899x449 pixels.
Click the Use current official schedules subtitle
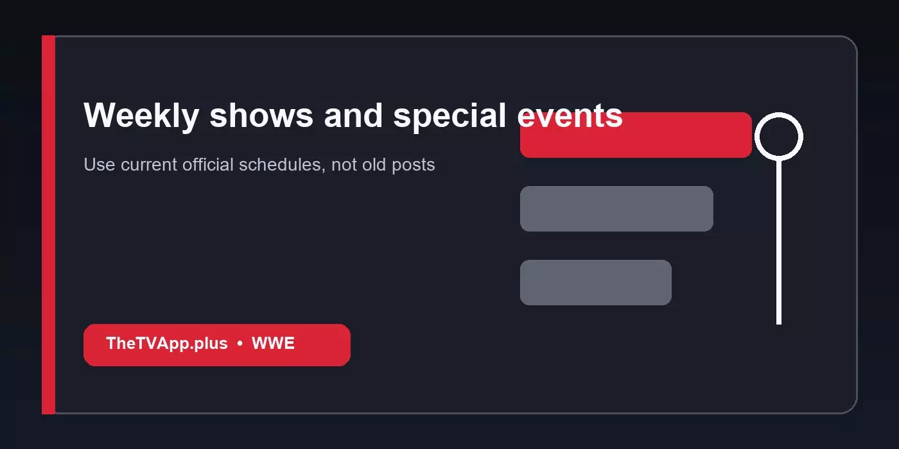[x=259, y=165]
